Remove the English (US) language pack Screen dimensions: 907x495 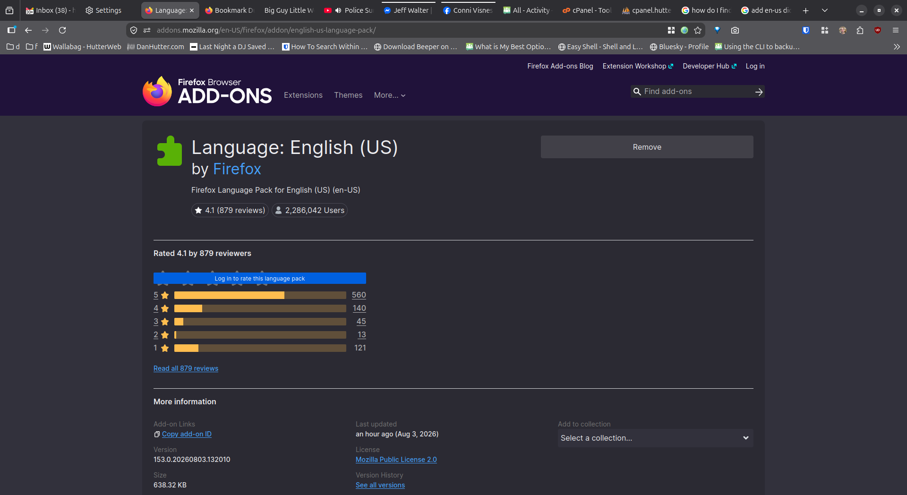pos(647,147)
